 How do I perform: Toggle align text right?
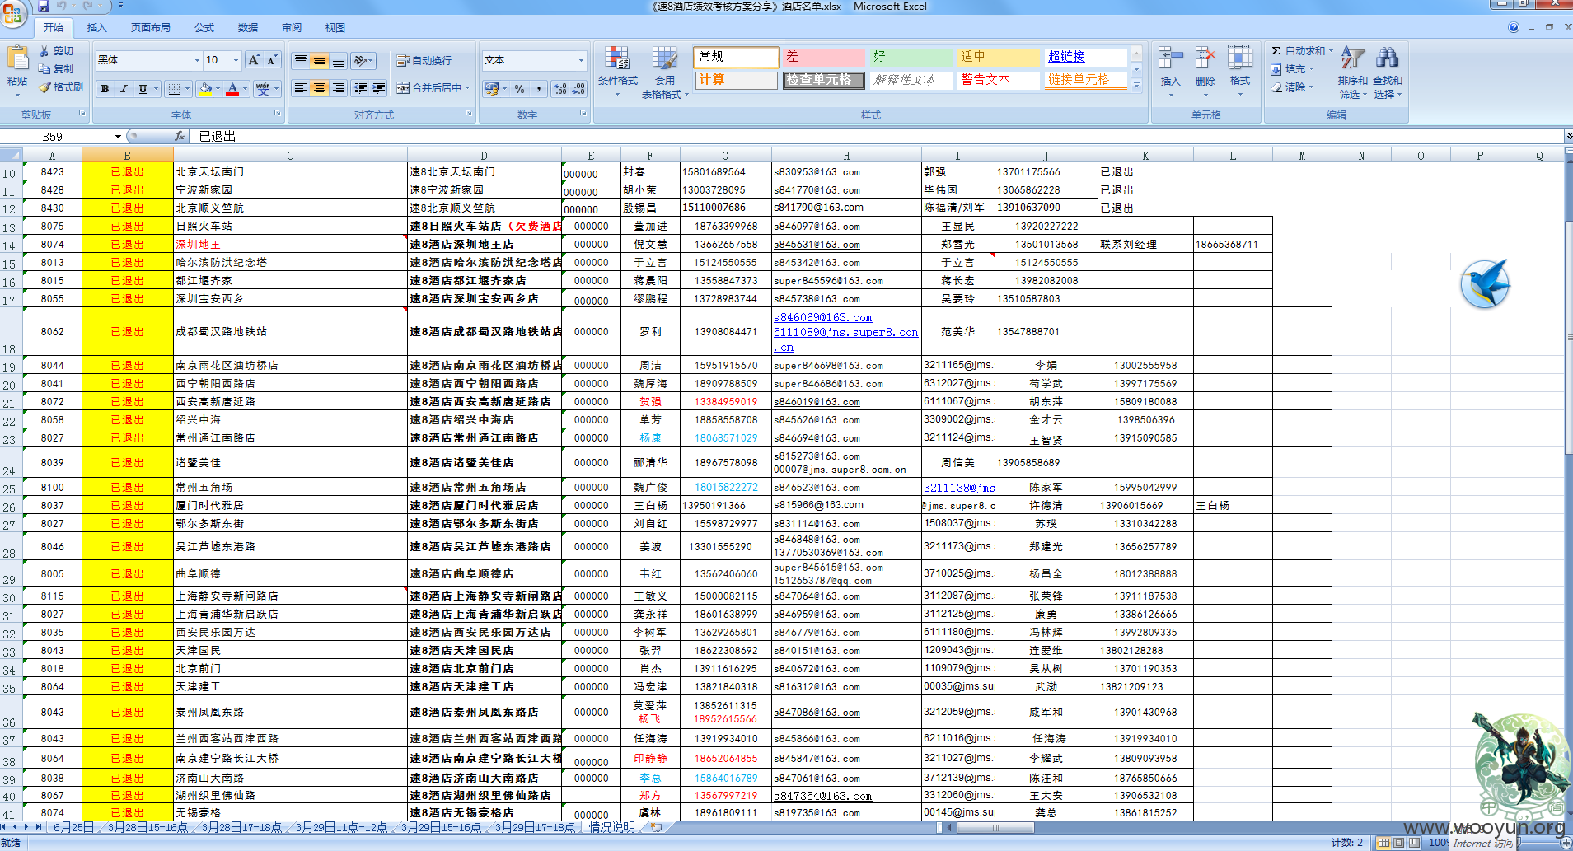(x=338, y=88)
